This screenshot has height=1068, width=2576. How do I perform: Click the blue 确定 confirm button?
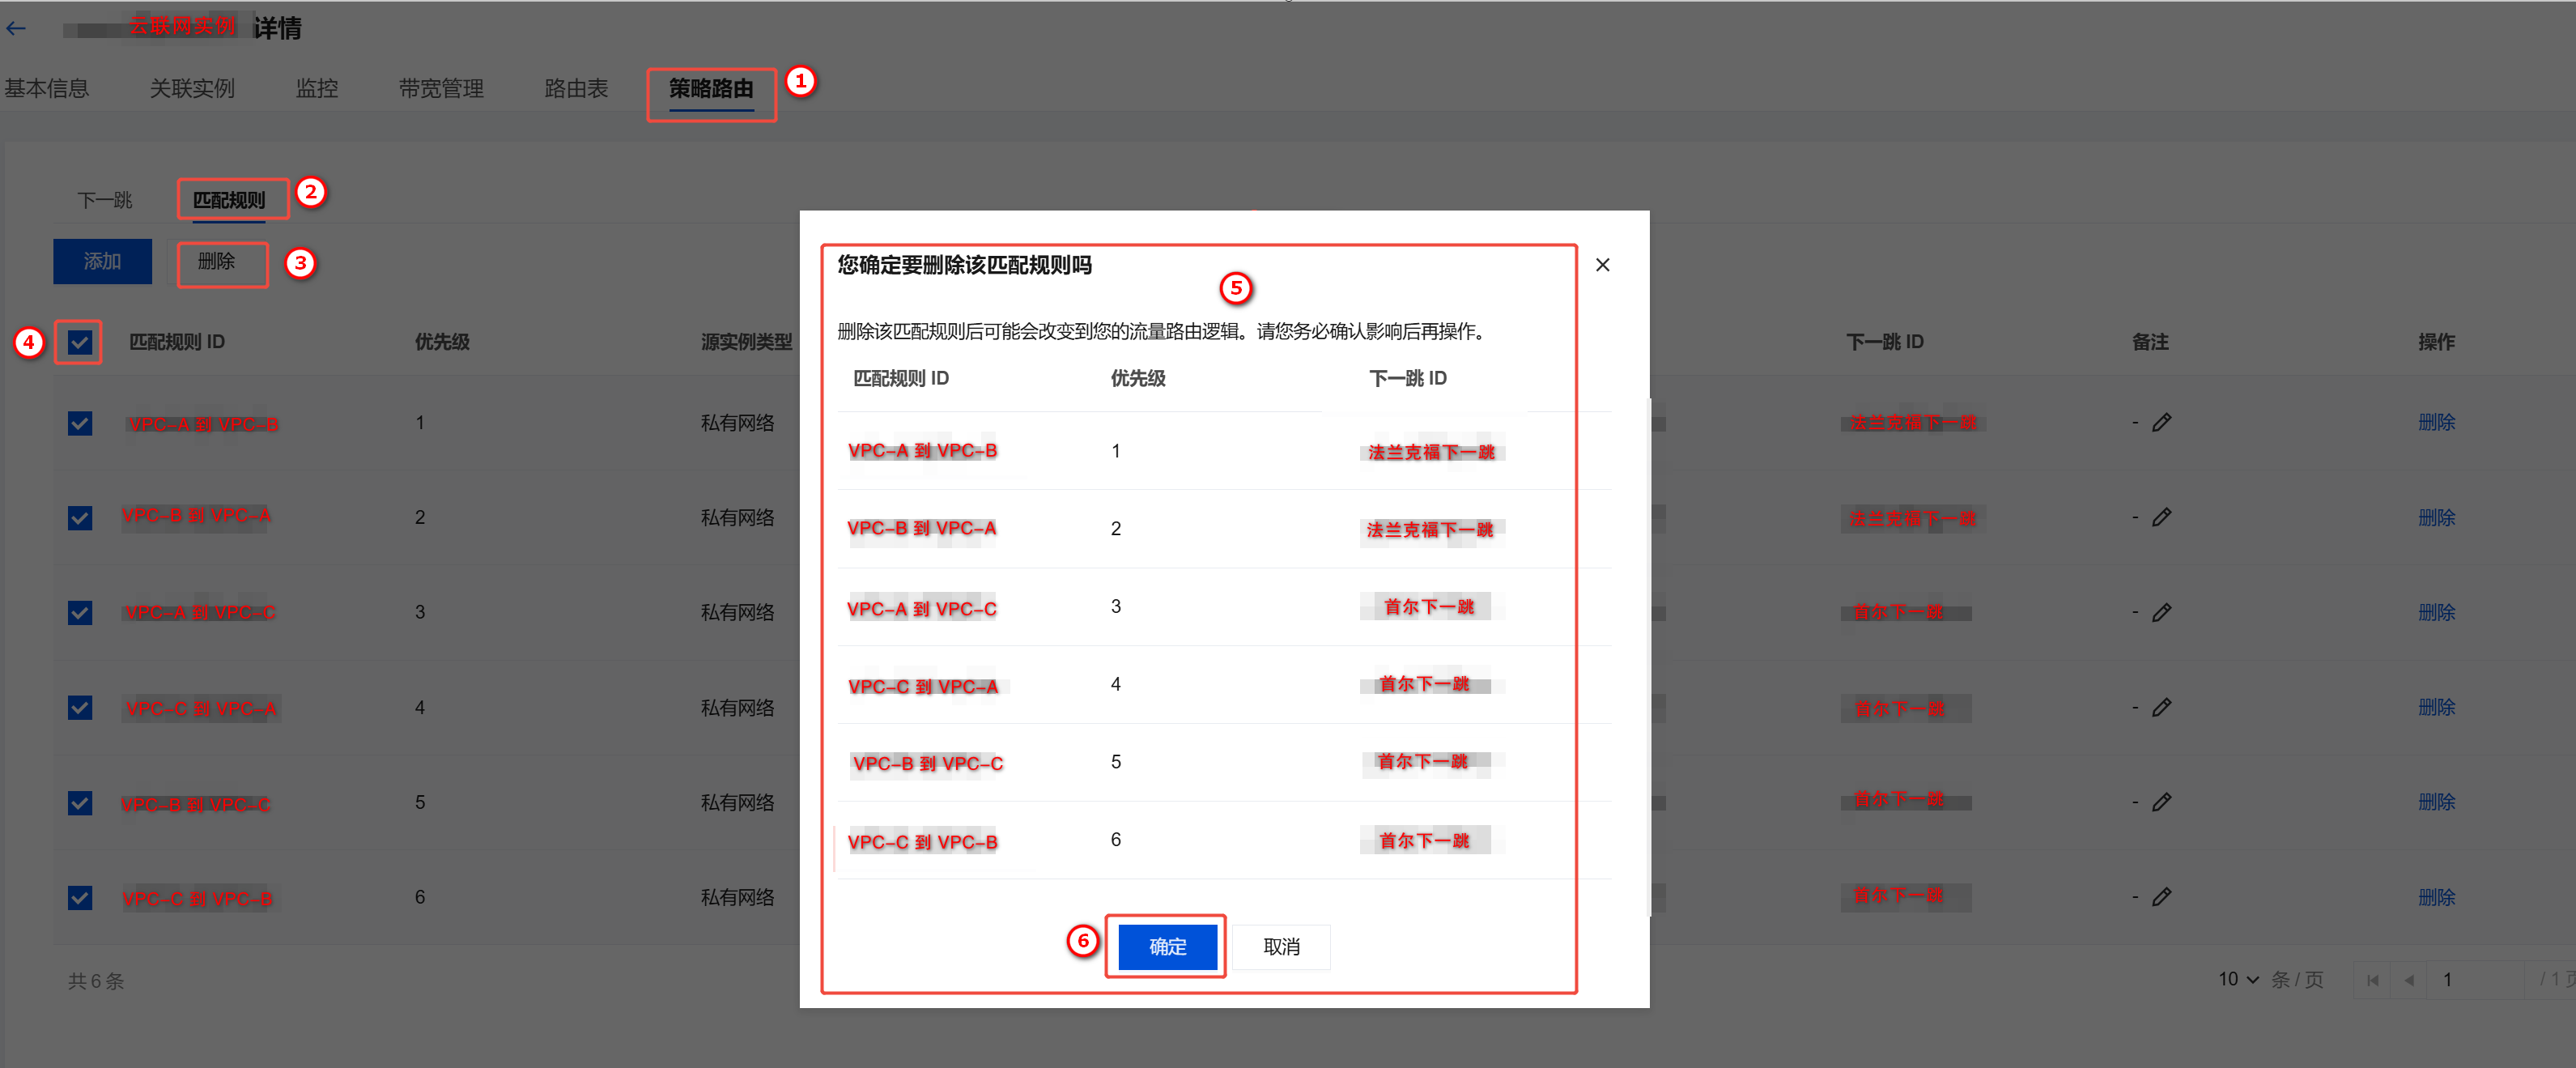click(1167, 947)
